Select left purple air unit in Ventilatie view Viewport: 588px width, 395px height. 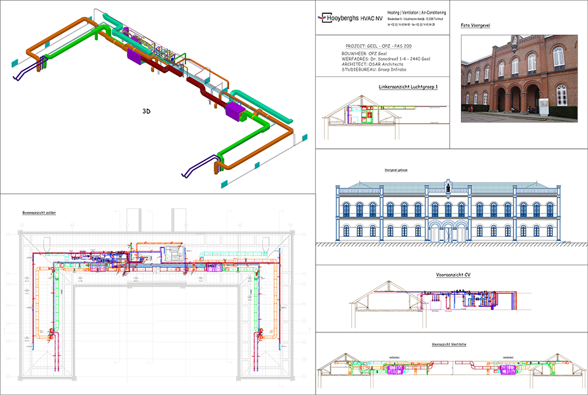point(395,370)
